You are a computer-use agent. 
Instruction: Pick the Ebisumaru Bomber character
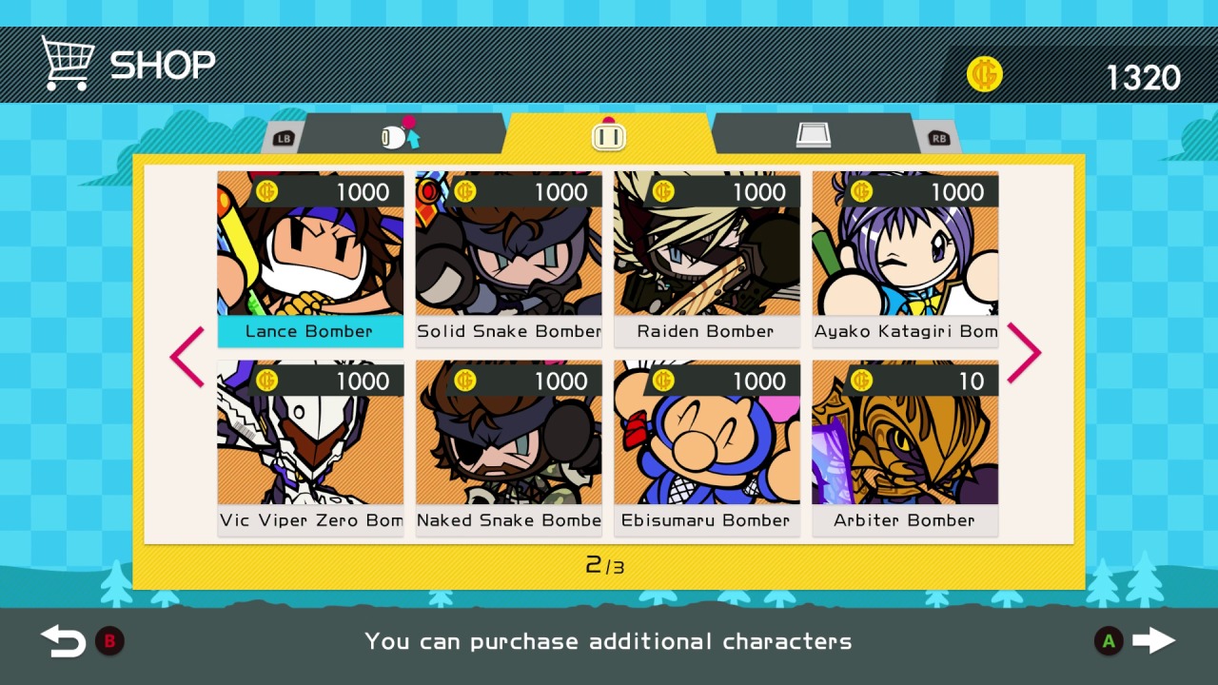(707, 448)
